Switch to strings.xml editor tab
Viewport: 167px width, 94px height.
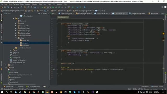pyautogui.click(x=154, y=14)
